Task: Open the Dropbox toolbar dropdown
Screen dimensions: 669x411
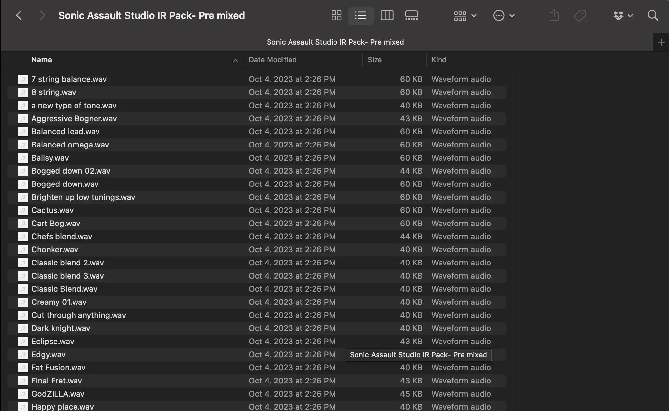Action: [623, 15]
